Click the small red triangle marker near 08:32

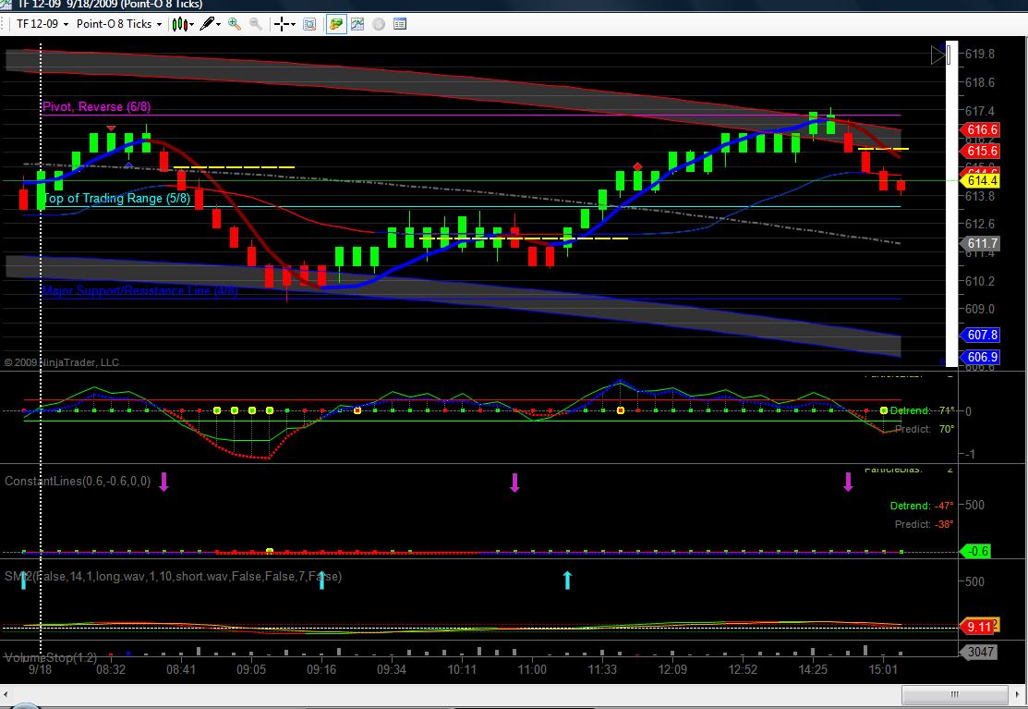112,128
